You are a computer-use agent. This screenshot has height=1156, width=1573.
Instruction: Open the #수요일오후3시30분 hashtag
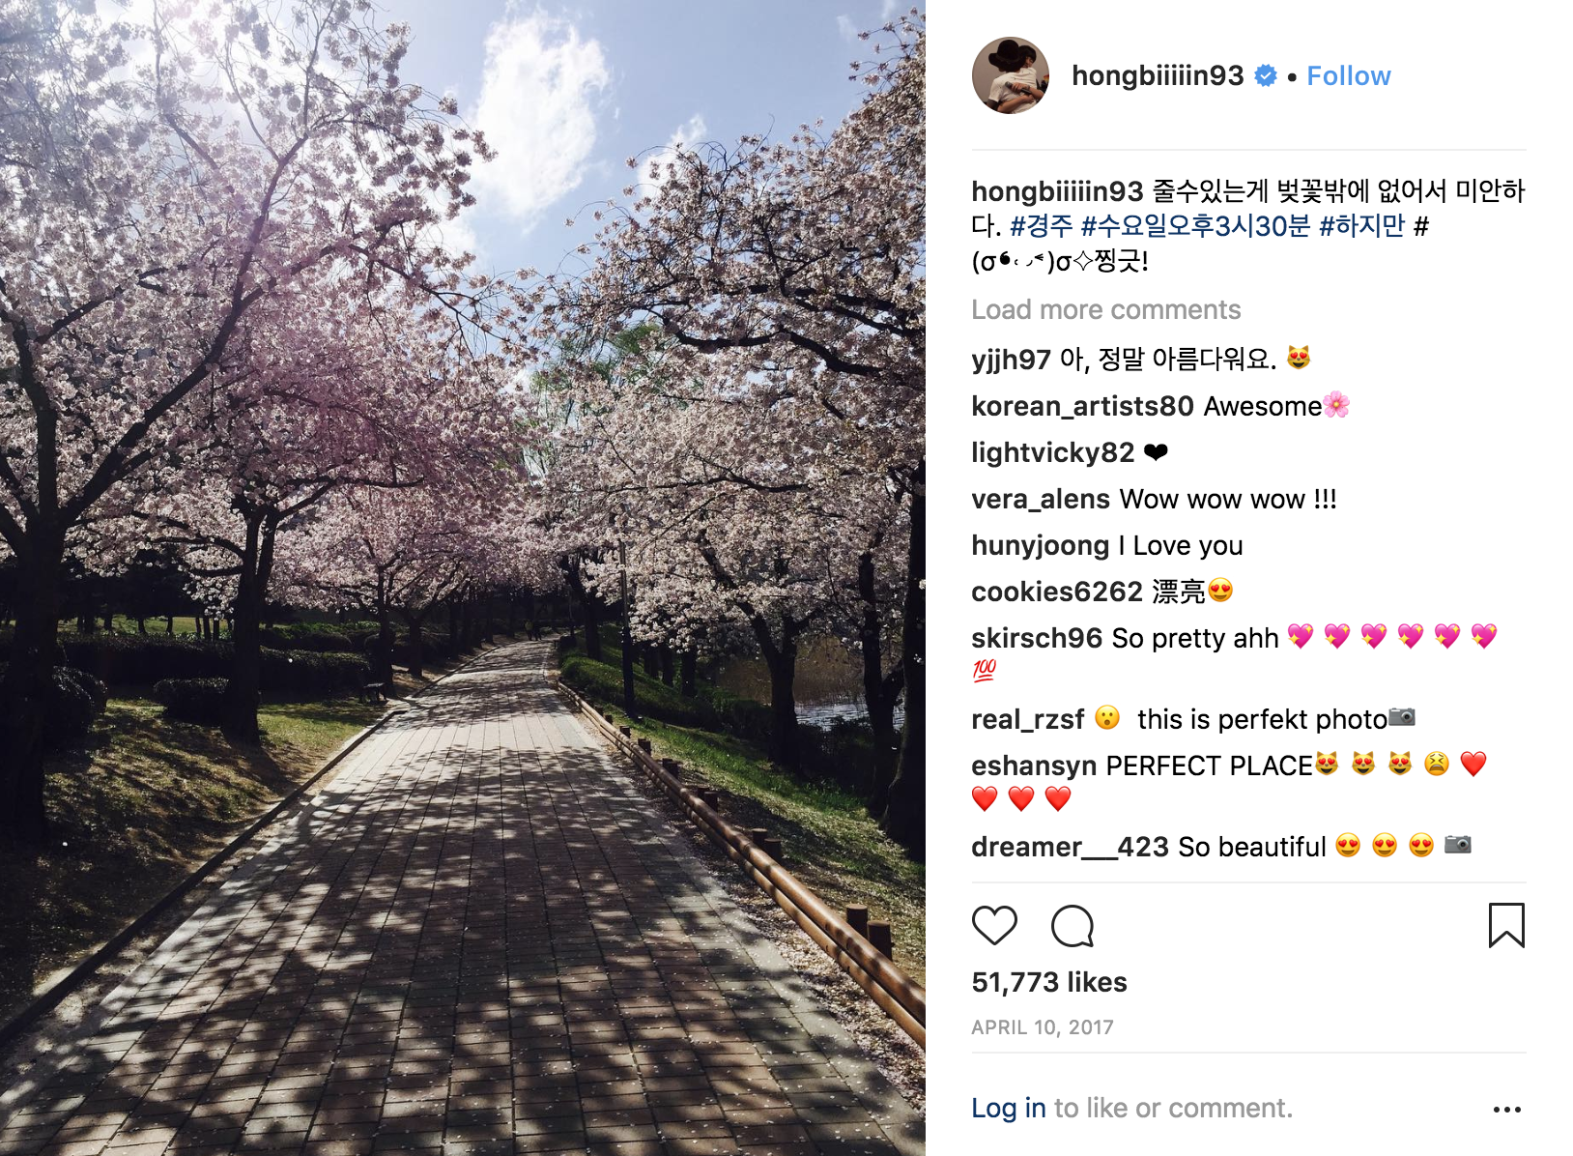tap(1195, 226)
